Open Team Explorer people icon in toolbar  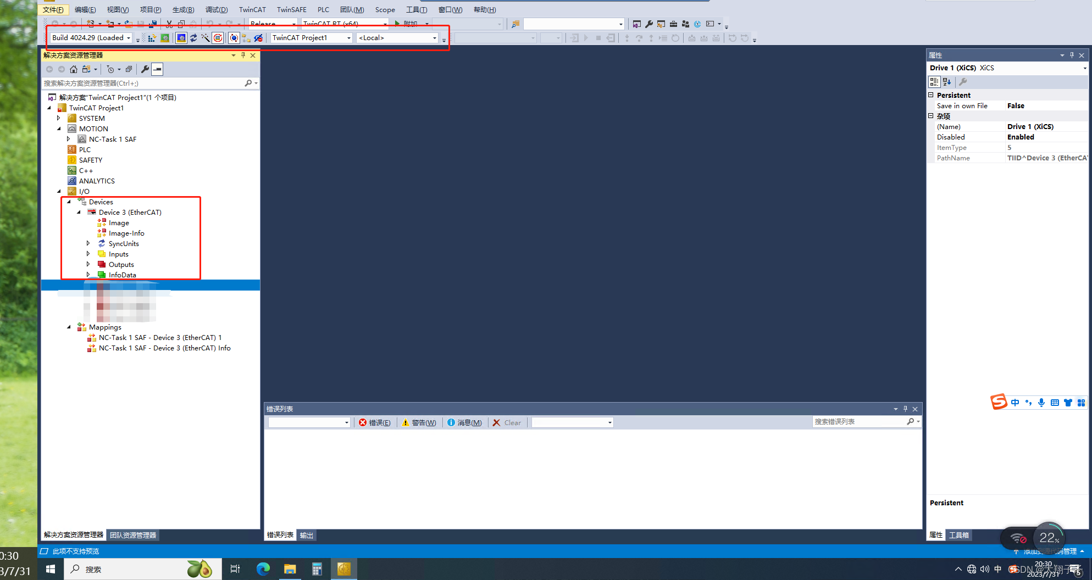(x=685, y=24)
